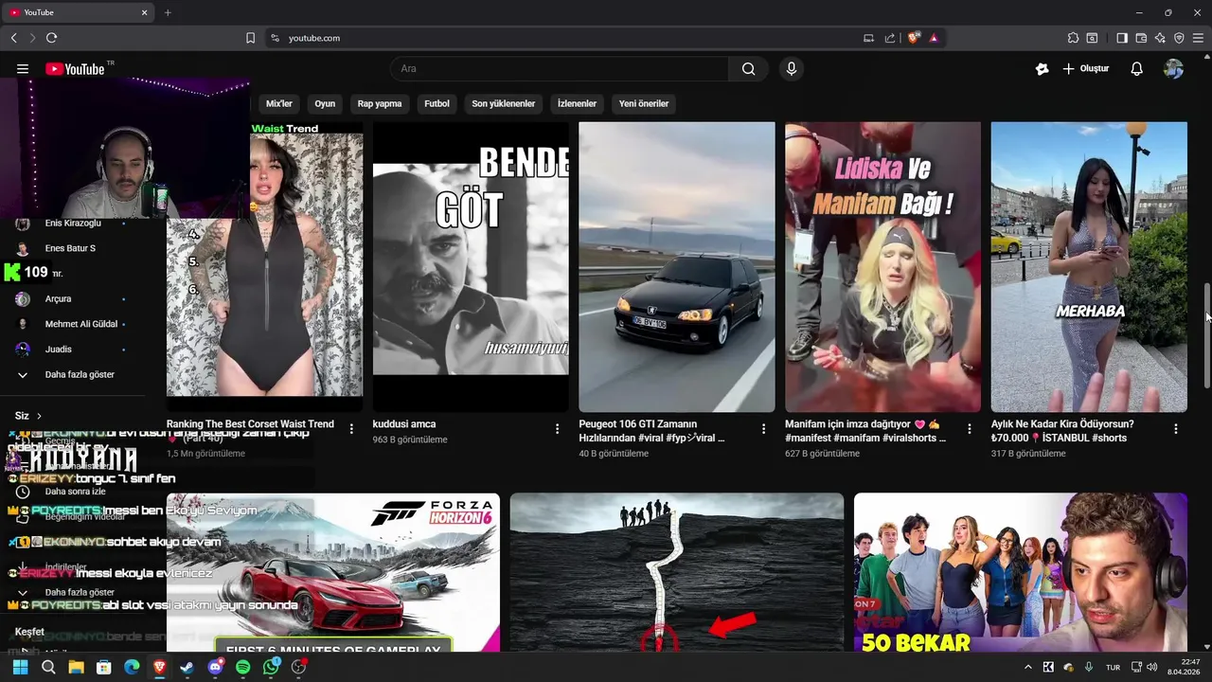Open the notifications bell
The height and width of the screenshot is (682, 1212).
click(1136, 69)
